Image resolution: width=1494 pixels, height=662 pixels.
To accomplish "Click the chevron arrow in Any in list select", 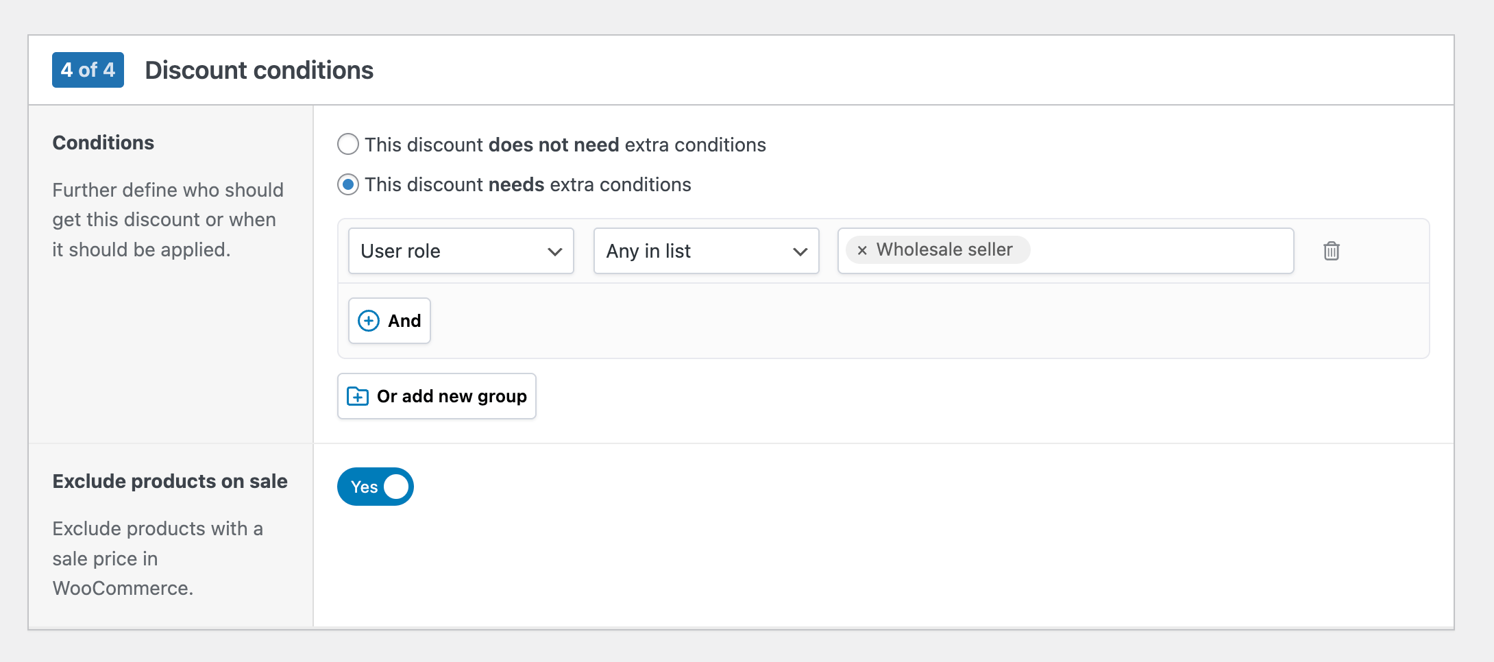I will click(x=800, y=252).
